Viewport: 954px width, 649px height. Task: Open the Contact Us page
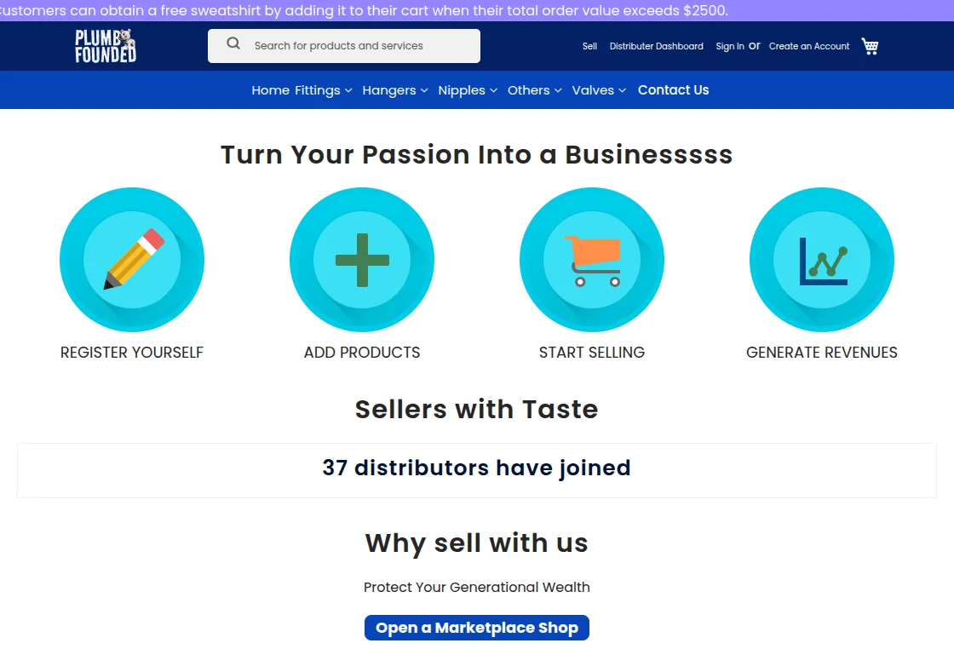click(x=673, y=89)
